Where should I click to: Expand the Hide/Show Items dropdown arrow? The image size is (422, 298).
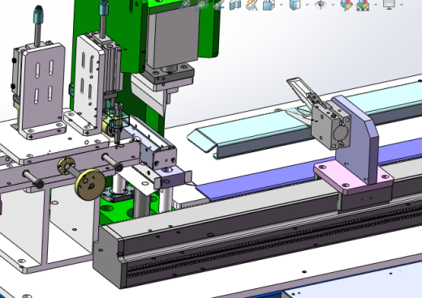pos(333,5)
